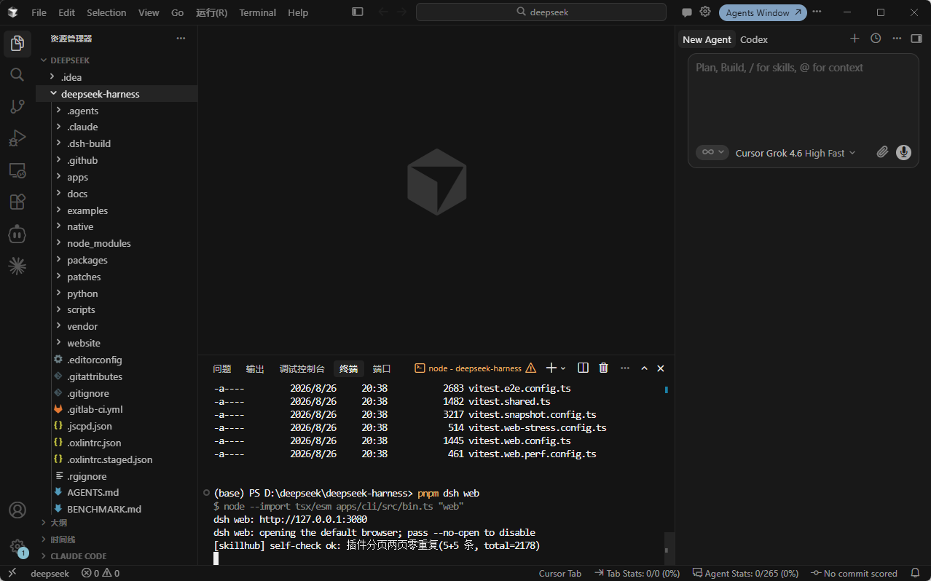Open errors and warnings count in status bar

[x=101, y=573]
